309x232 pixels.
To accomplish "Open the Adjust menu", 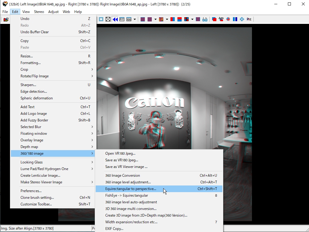I will (53, 12).
